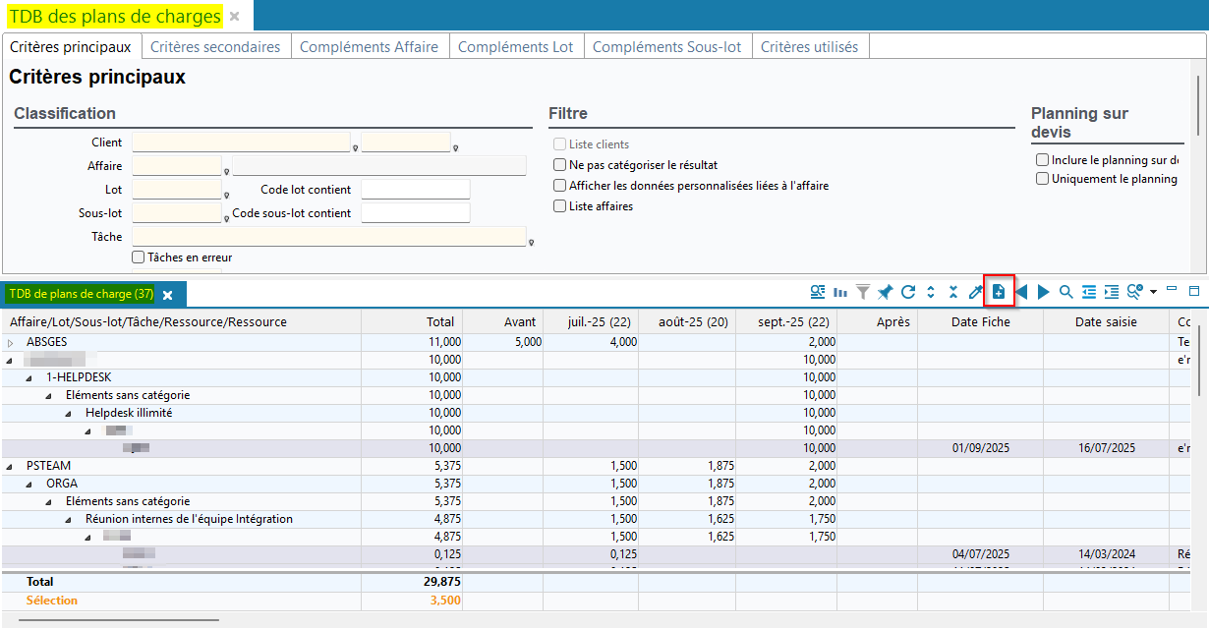The height and width of the screenshot is (630, 1209).
Task: Click the août-25 (20) column header
Action: point(688,321)
